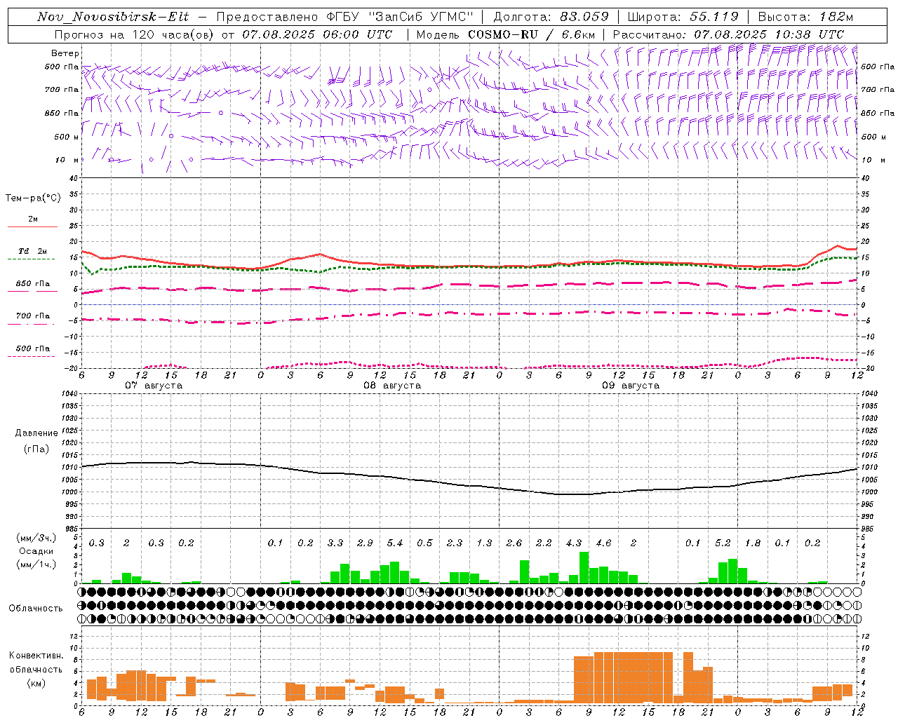Click the "Конвективн." convective cloud label

(36, 656)
